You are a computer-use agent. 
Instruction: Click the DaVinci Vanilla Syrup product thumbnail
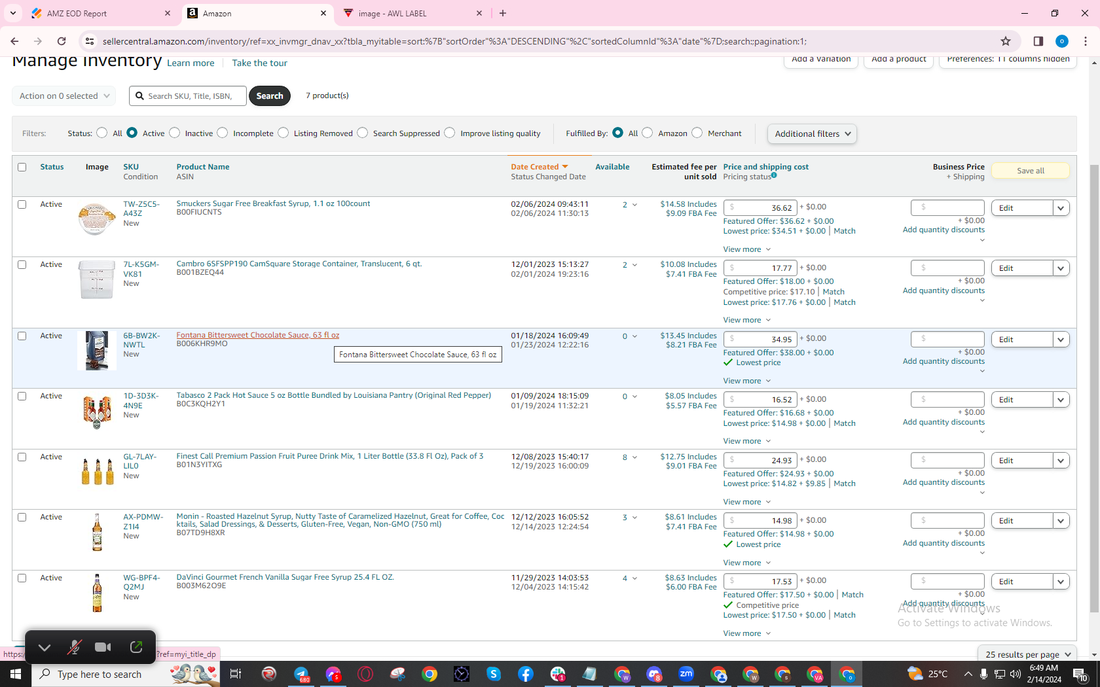(97, 593)
